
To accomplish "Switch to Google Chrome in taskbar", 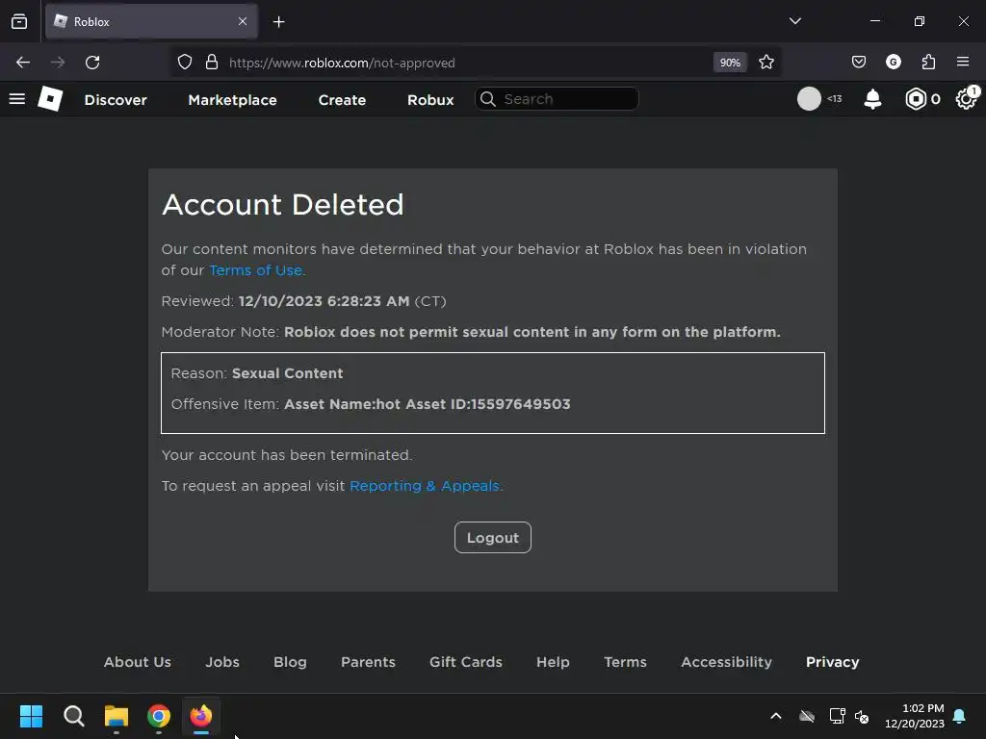I will click(159, 716).
